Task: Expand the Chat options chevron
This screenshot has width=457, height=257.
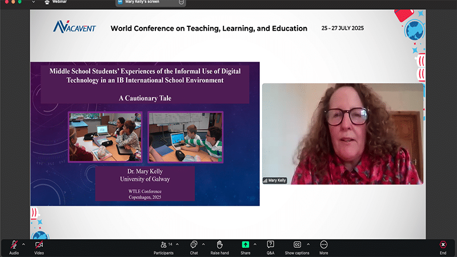Action: pos(203,244)
